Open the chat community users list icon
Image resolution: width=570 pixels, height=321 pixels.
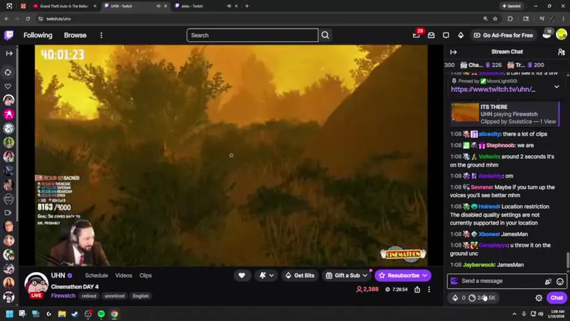[561, 52]
